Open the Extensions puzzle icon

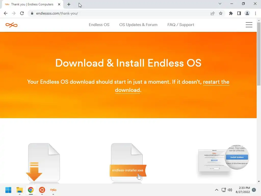tap(231, 13)
